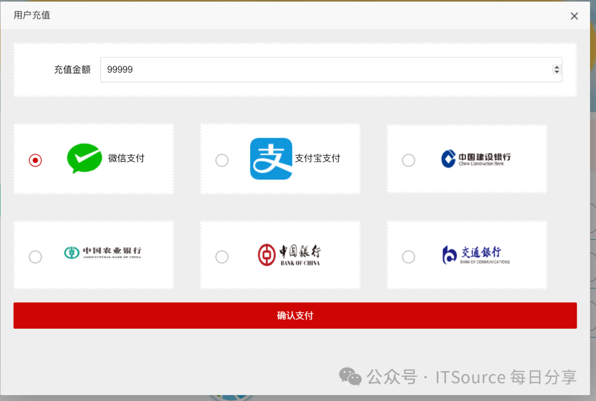Select the WeChat Pay radio button
The width and height of the screenshot is (596, 401).
(x=35, y=160)
